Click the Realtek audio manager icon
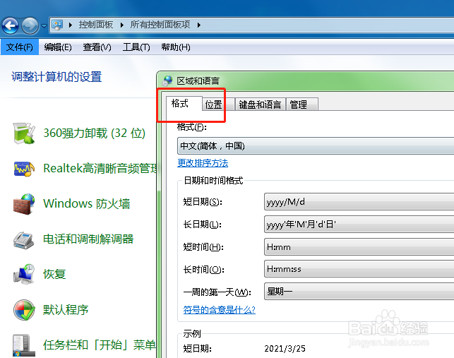The height and width of the screenshot is (358, 454). click(24, 169)
